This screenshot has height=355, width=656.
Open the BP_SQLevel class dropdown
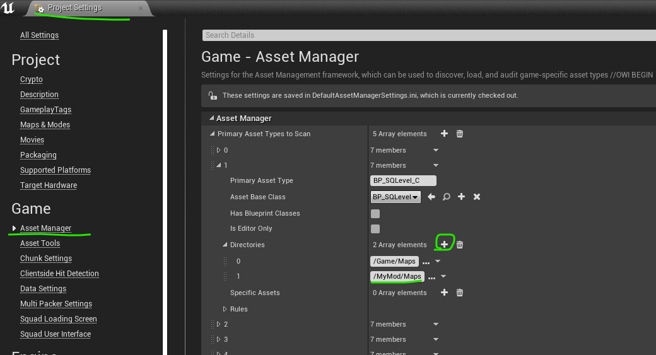click(x=395, y=197)
